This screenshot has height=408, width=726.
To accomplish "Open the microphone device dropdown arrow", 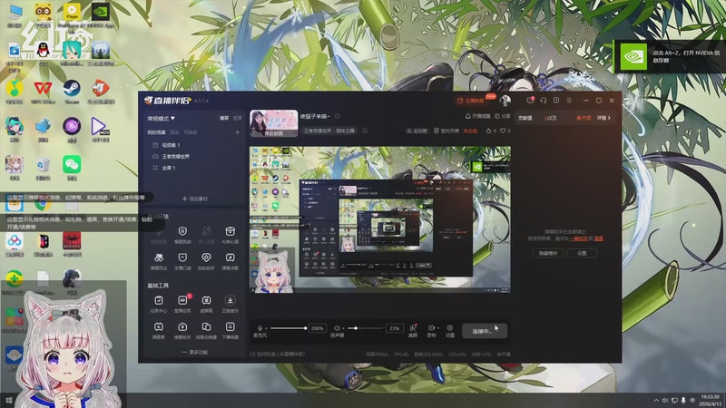I will click(x=266, y=328).
